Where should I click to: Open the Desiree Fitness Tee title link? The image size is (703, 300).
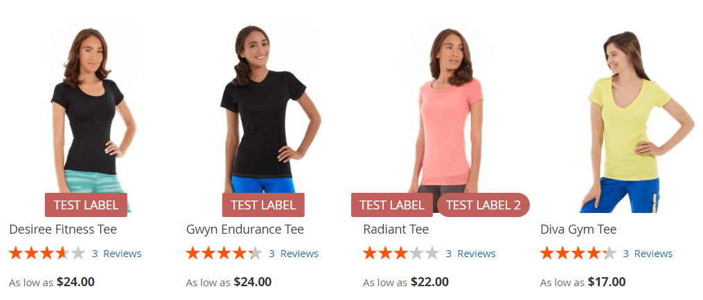pyautogui.click(x=63, y=229)
